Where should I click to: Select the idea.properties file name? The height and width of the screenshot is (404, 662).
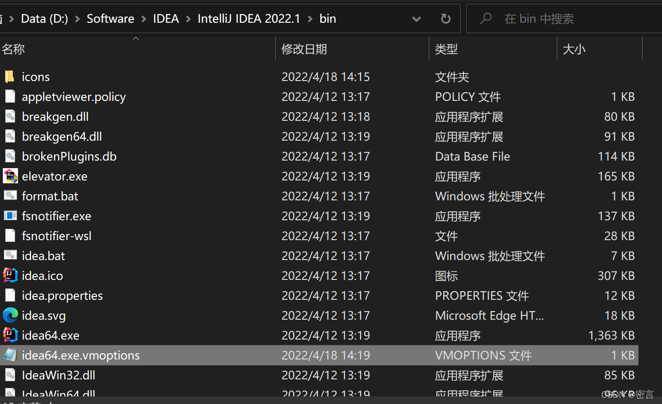[62, 296]
